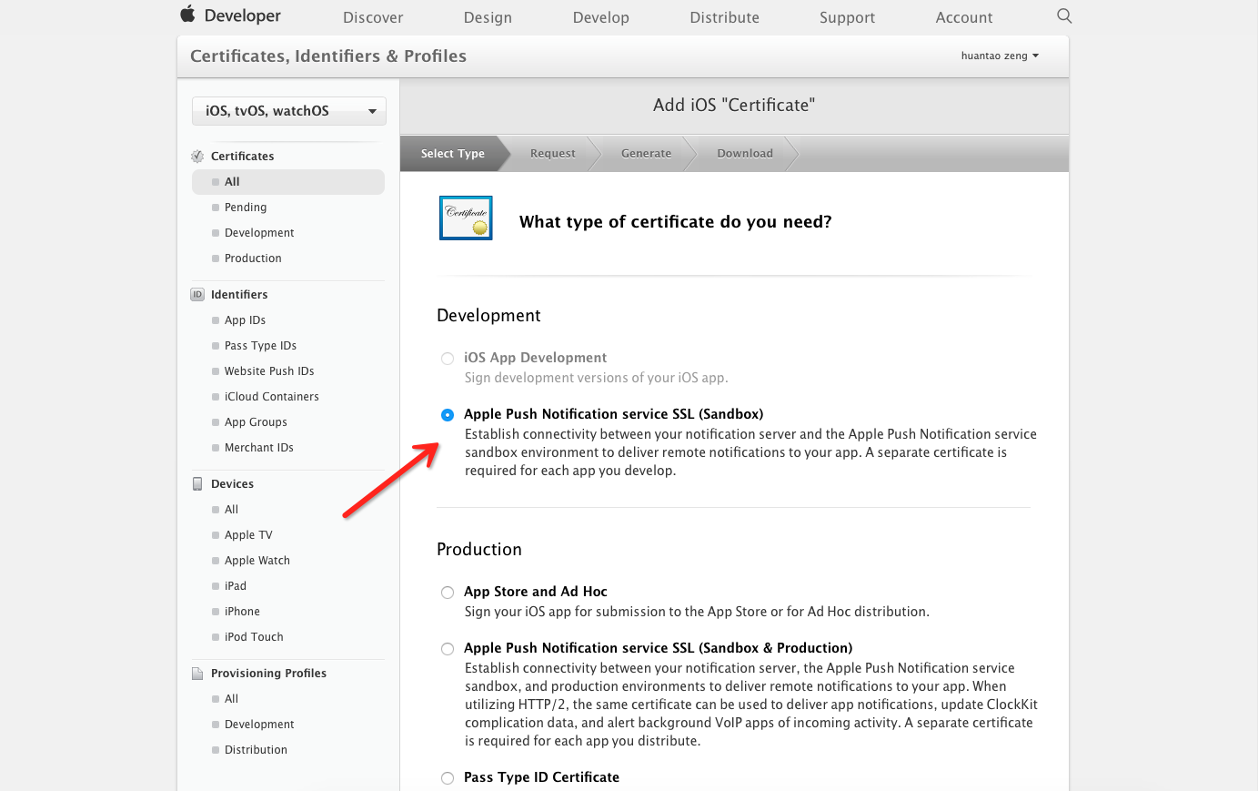Click the Identifiers ID badge icon
Image resolution: width=1258 pixels, height=791 pixels.
tap(197, 294)
